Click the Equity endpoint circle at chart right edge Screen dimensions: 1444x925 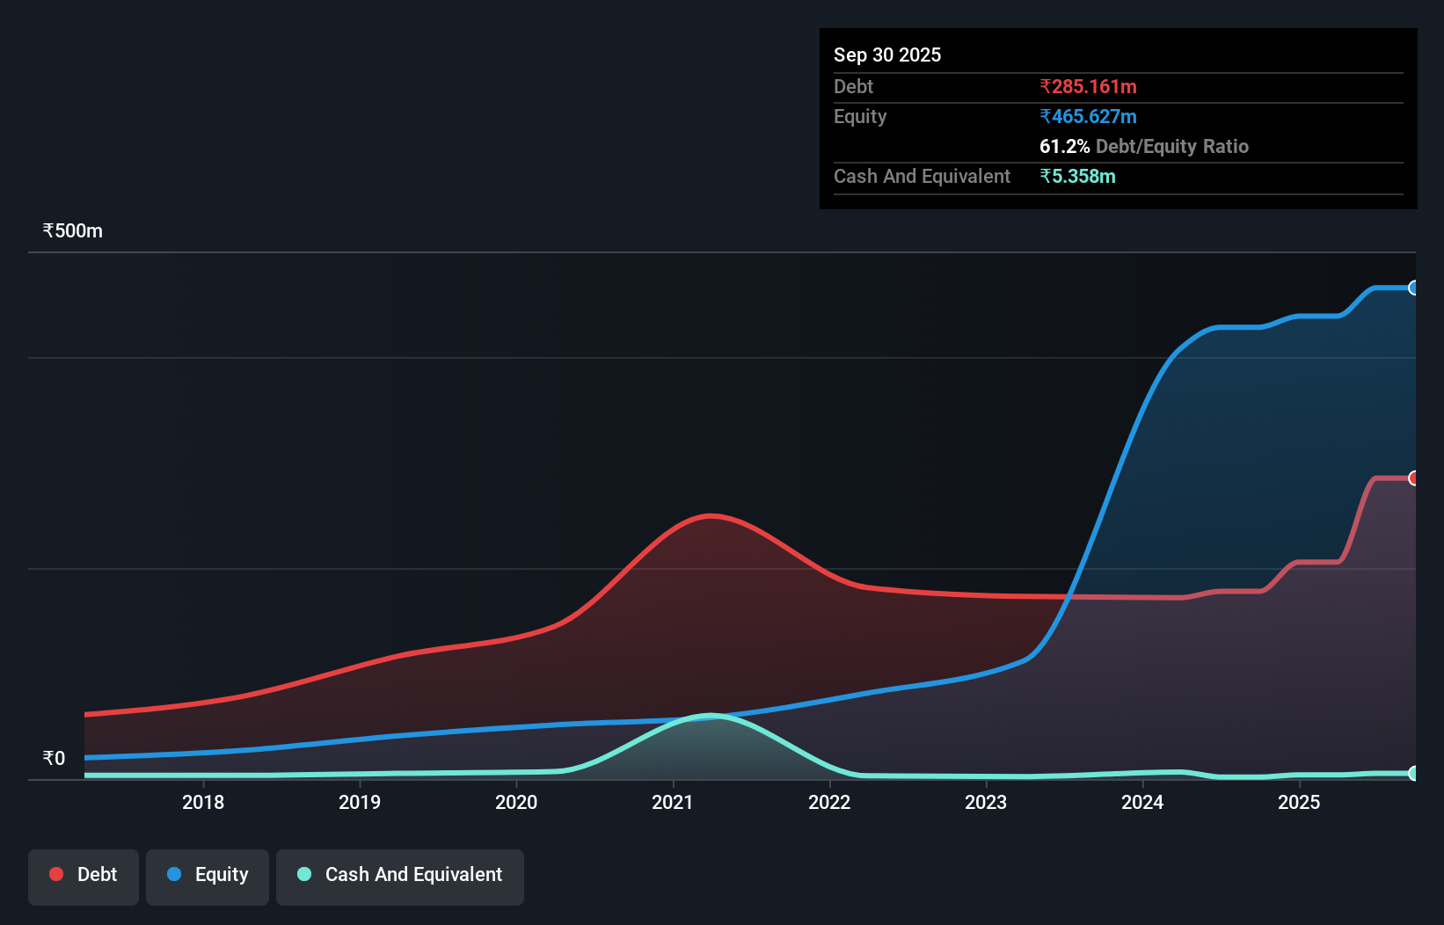click(1413, 288)
